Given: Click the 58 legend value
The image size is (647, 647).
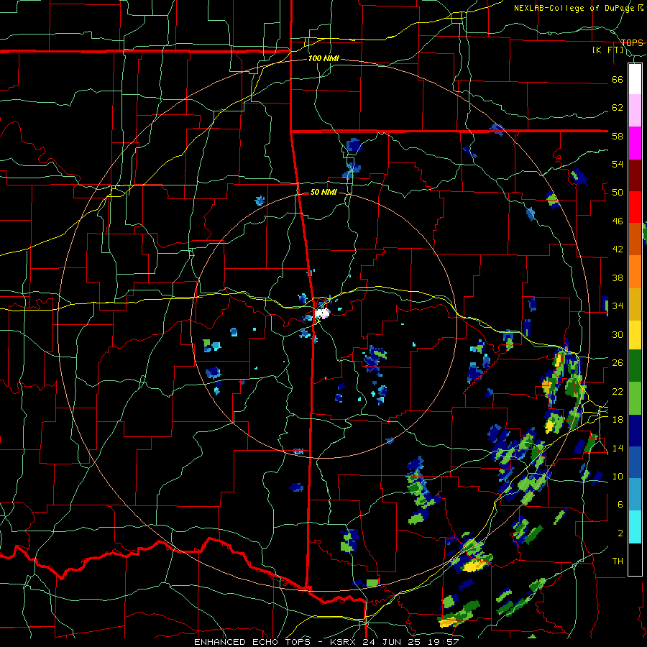Looking at the screenshot, I should [x=618, y=136].
